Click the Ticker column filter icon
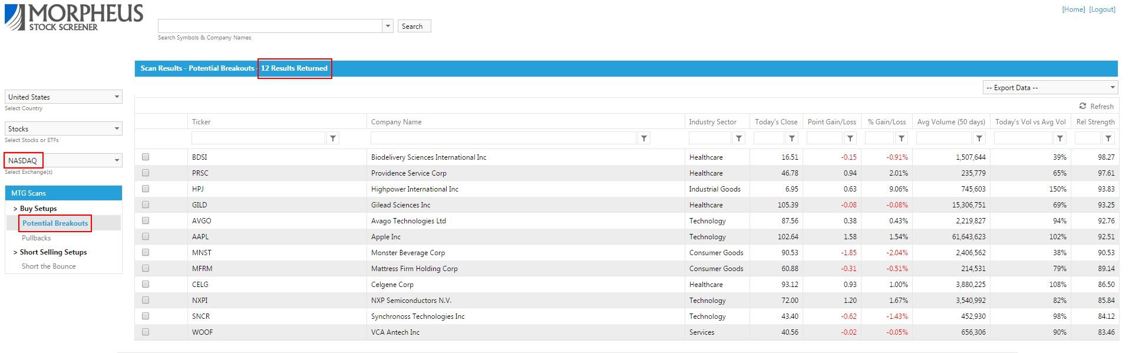Image resolution: width=1129 pixels, height=353 pixels. click(x=333, y=138)
